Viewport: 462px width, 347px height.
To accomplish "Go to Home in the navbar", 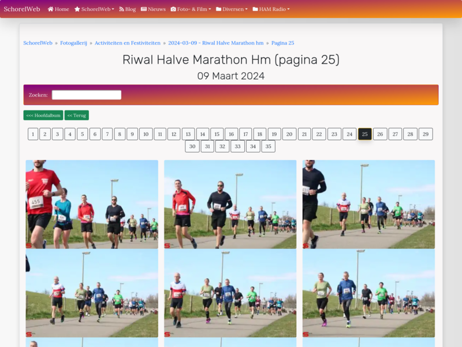I will click(x=58, y=9).
